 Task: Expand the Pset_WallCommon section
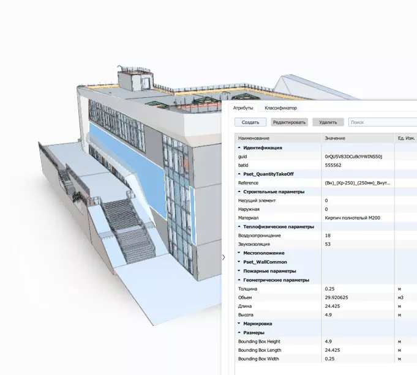click(238, 262)
